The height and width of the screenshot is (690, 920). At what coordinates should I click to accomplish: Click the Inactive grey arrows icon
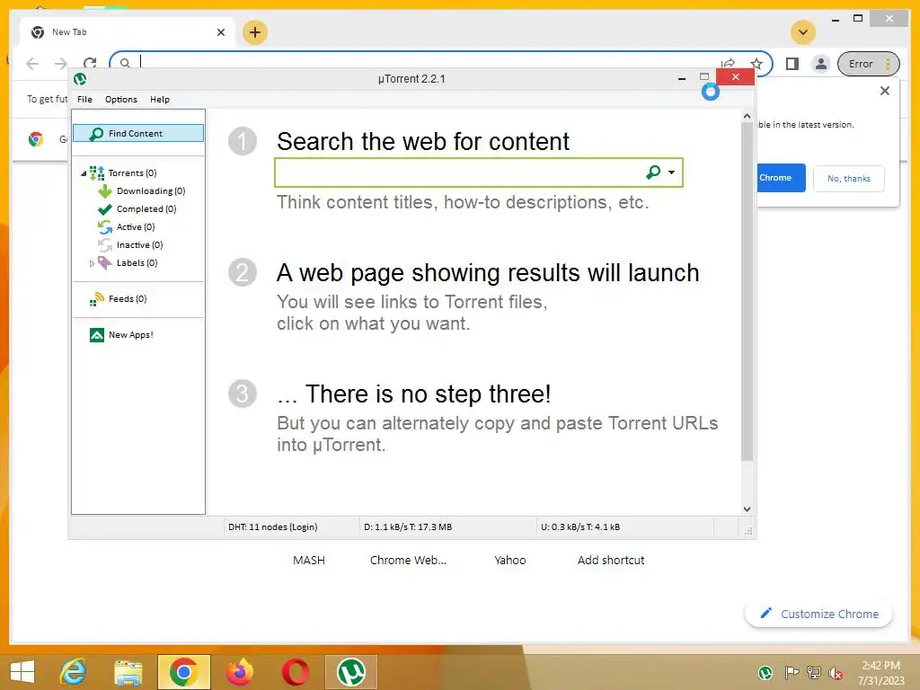tap(105, 245)
